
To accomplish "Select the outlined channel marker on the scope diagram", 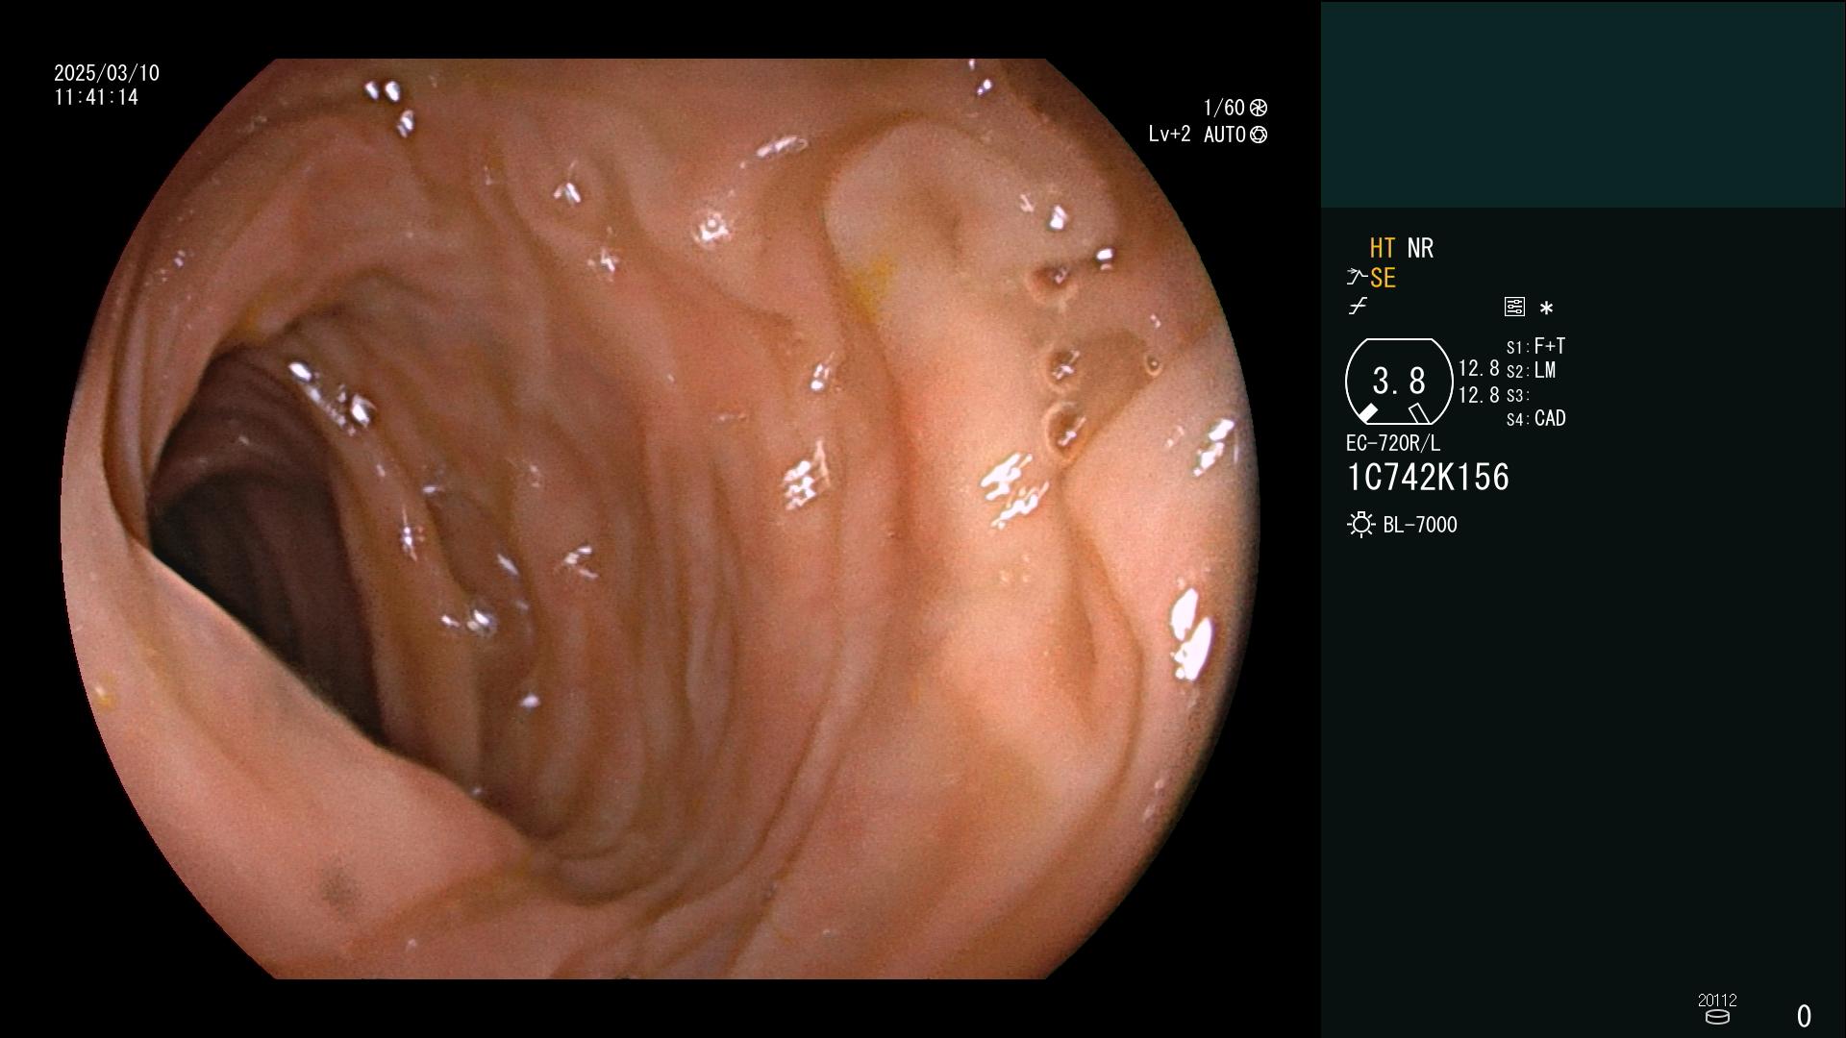I will pos(1419,413).
